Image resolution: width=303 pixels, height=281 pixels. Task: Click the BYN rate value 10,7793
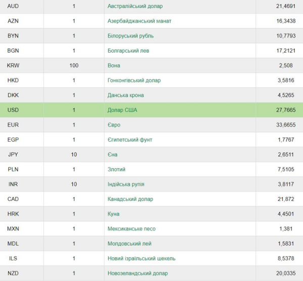click(x=286, y=36)
